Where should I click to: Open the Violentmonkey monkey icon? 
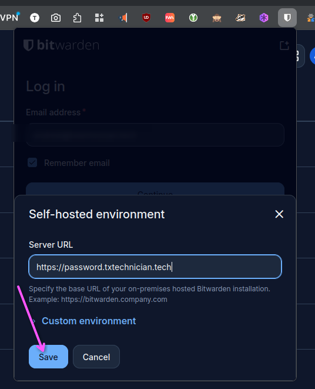(217, 18)
